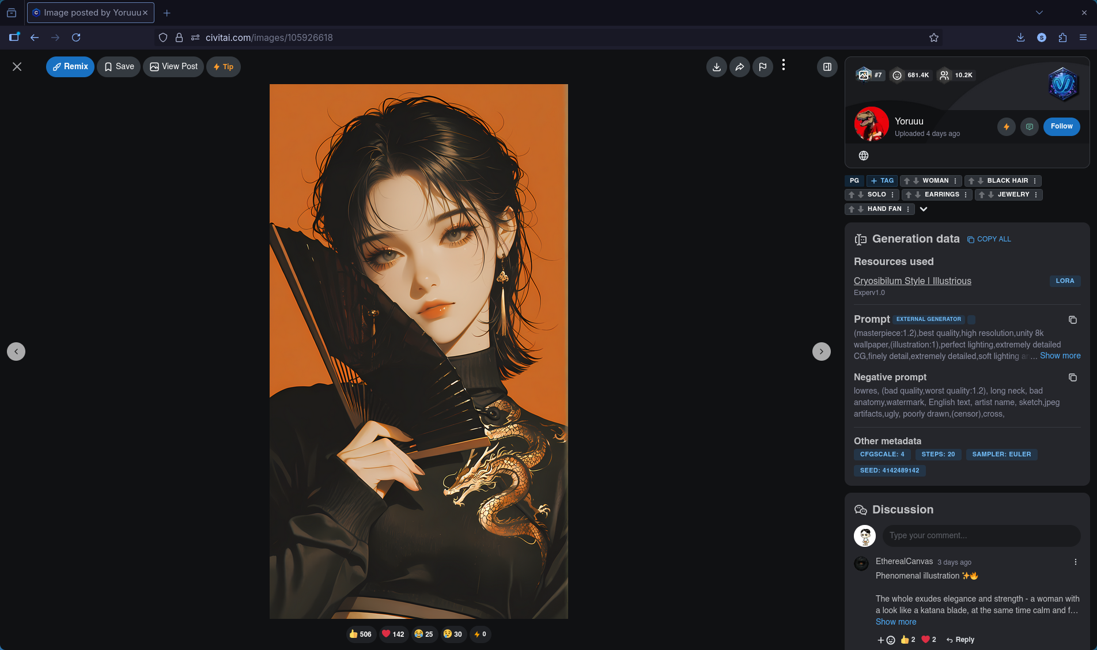This screenshot has height=650, width=1097.
Task: Click the share arrow icon
Action: tap(739, 67)
